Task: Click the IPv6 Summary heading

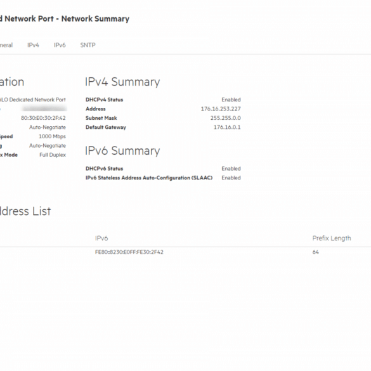Action: coord(122,151)
